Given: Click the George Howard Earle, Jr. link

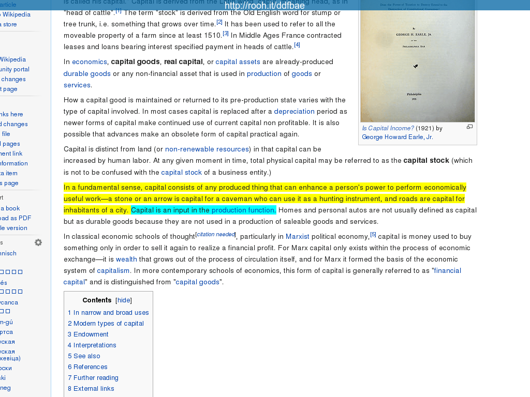Looking at the screenshot, I should [397, 137].
